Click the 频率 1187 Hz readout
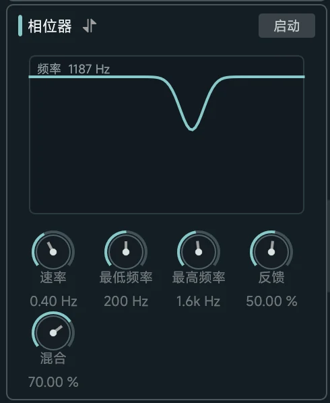This screenshot has width=330, height=403. click(x=73, y=69)
